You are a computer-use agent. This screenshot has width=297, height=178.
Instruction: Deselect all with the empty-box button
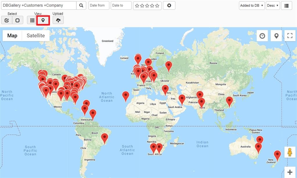tap(18, 20)
